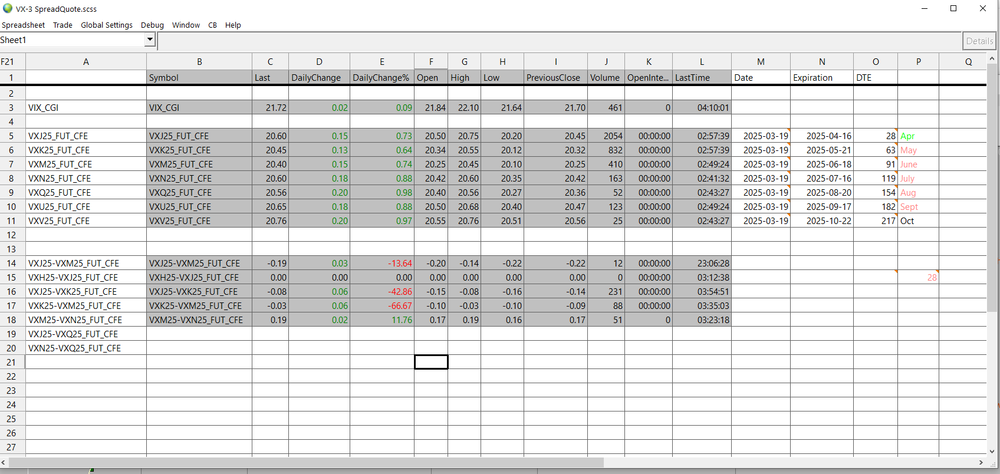Select VXK25_FUT_CFE cell in column B
Viewport: 1000px width, 474px height.
(199, 150)
